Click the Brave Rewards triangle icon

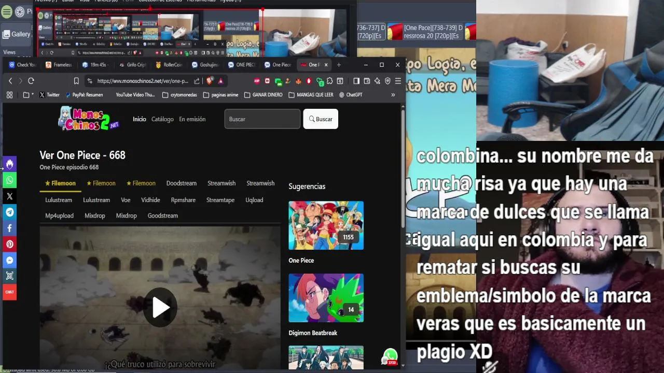coord(220,81)
